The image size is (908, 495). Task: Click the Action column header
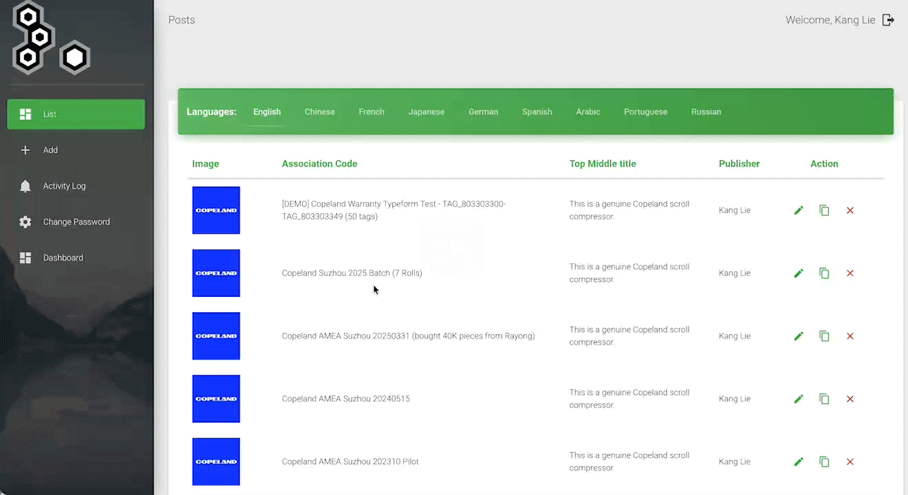(x=824, y=164)
